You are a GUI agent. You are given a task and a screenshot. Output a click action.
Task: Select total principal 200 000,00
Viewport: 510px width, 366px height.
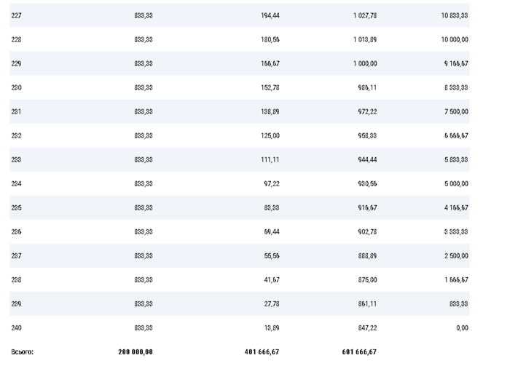click(136, 352)
